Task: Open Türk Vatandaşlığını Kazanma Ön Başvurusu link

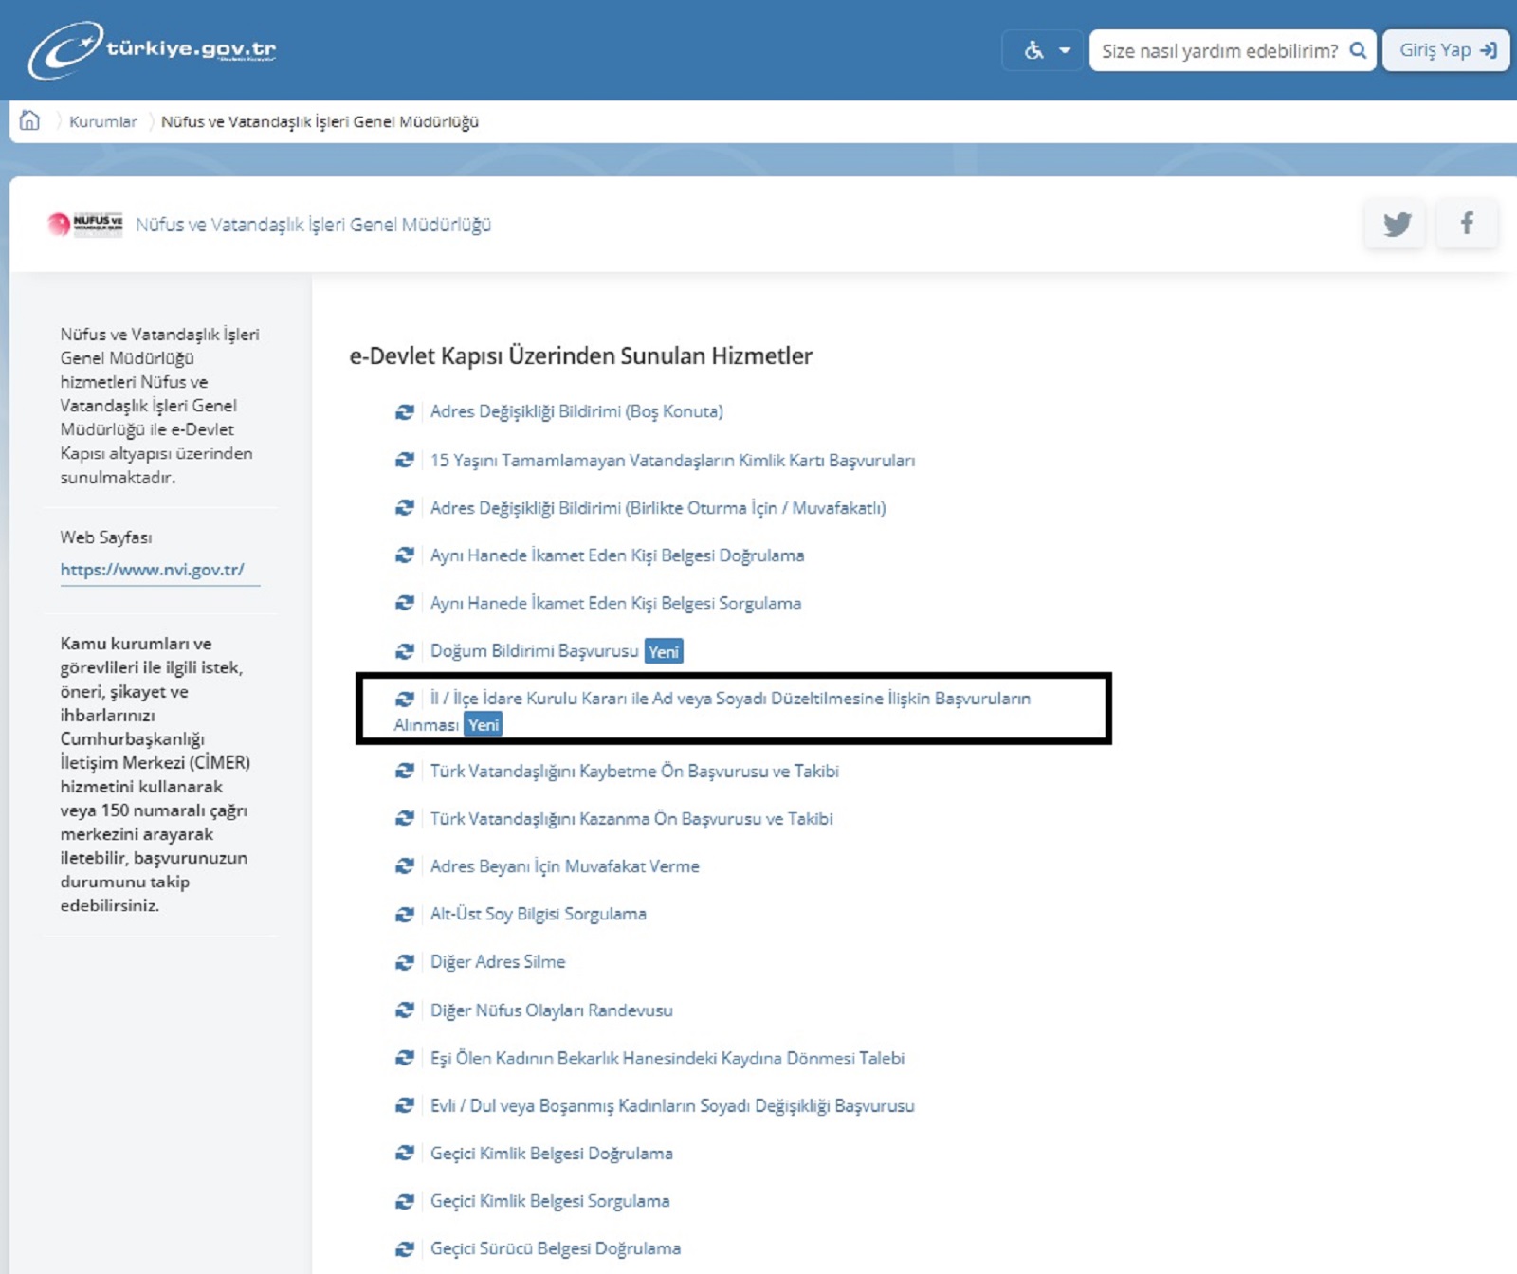Action: pos(631,819)
